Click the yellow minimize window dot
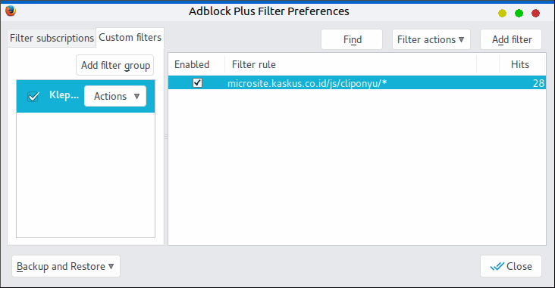 [502, 14]
